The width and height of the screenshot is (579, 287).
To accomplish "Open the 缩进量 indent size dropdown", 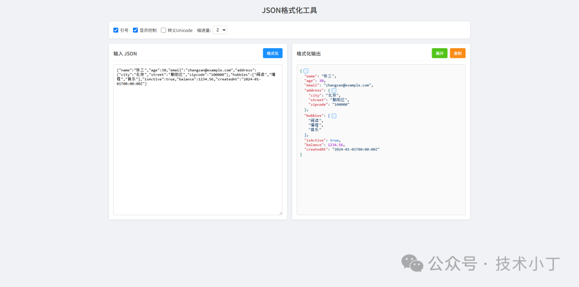I will click(x=220, y=31).
